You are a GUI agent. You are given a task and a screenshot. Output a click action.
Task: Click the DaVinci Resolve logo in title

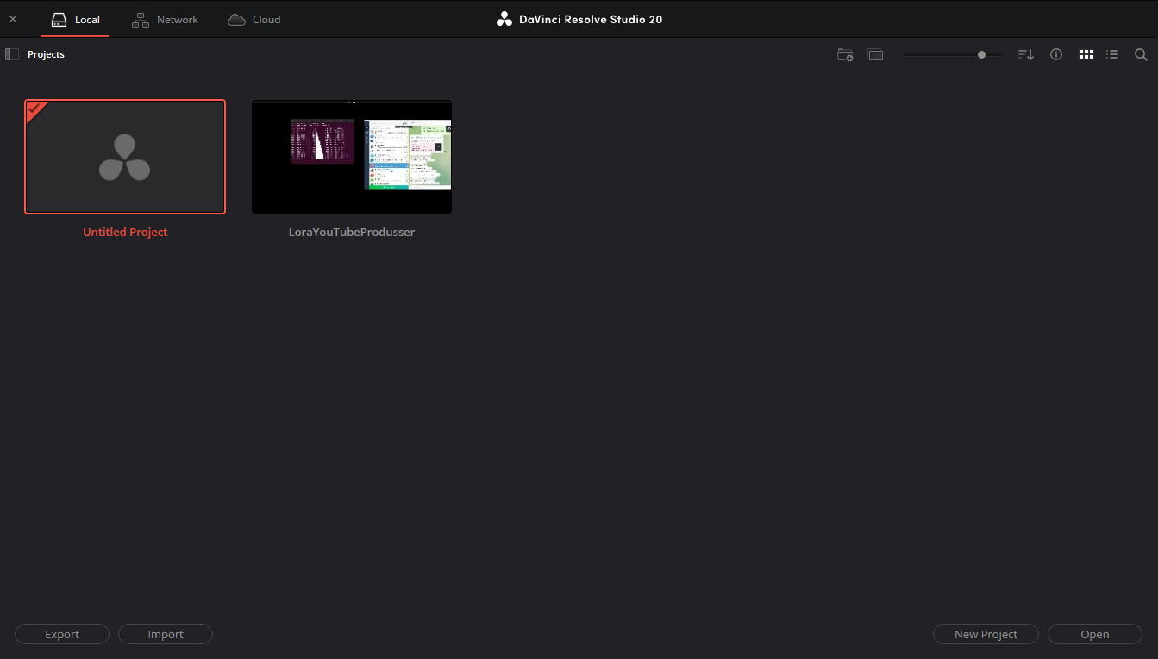point(504,19)
